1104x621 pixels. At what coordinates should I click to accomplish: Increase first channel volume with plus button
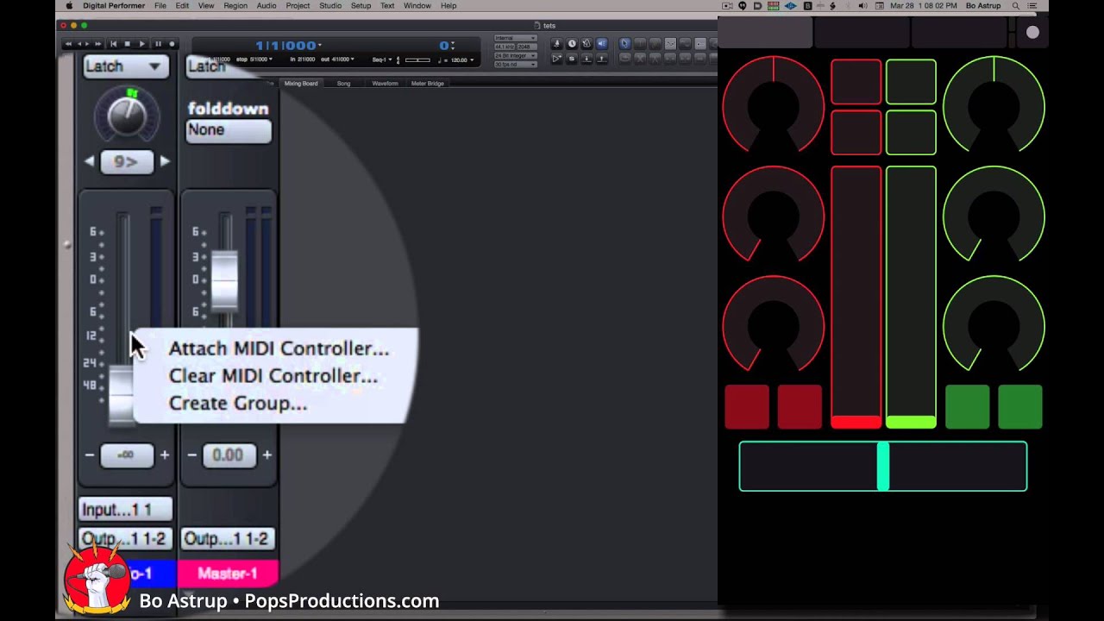(165, 455)
